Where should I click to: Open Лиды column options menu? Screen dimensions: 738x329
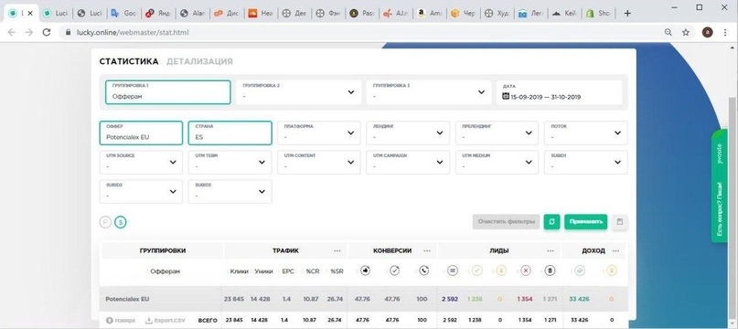click(x=551, y=251)
